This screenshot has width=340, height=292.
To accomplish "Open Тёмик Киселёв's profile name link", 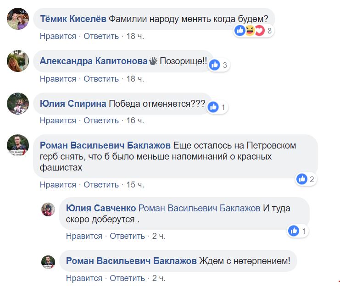I will [72, 19].
